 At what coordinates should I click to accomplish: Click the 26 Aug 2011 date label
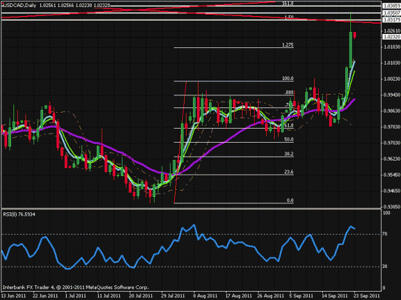pyautogui.click(x=271, y=296)
